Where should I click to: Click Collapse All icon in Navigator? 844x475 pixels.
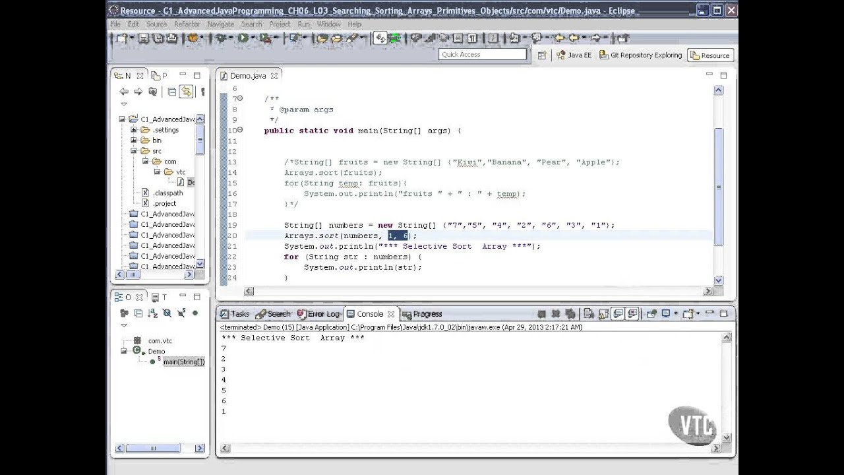click(171, 92)
